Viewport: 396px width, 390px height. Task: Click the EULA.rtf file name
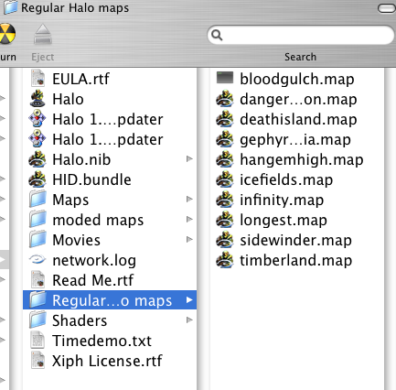[x=80, y=79]
